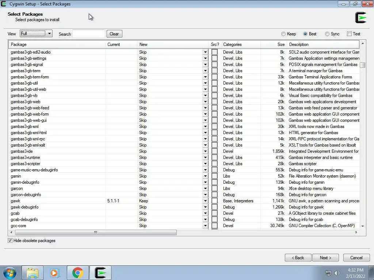Select gambas3-gb-settings package name
374x280 pixels.
point(28,58)
